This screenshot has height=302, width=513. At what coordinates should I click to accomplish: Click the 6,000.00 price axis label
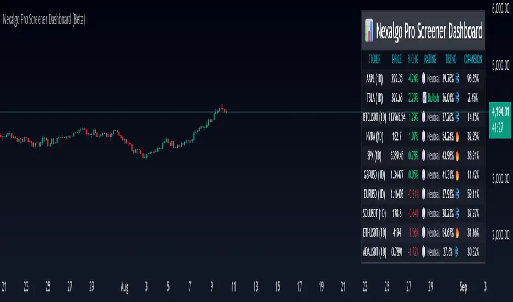pyautogui.click(x=500, y=9)
